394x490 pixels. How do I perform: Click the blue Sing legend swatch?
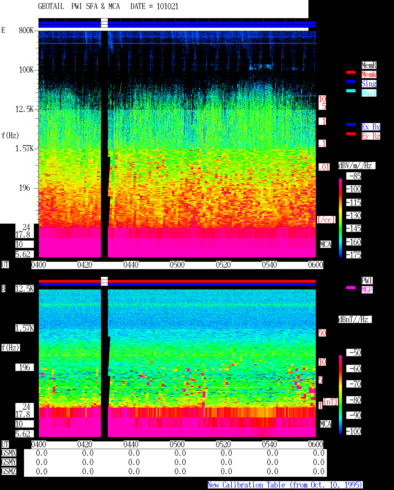(351, 82)
